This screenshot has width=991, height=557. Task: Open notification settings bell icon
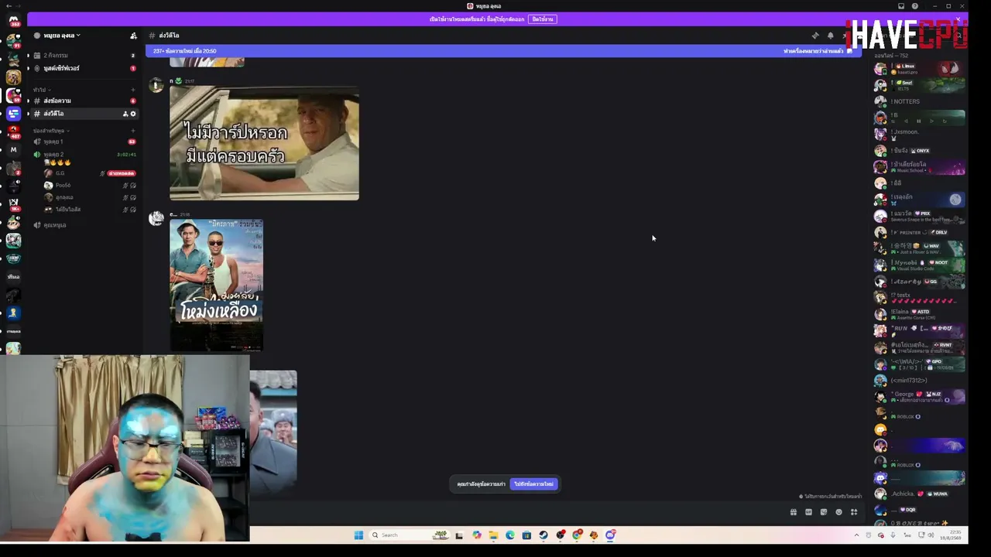pyautogui.click(x=830, y=36)
